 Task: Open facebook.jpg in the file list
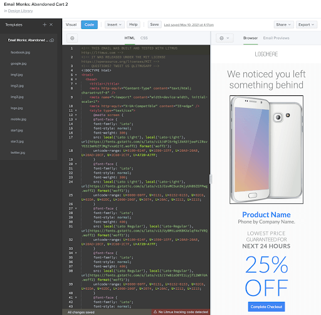pyautogui.click(x=20, y=52)
